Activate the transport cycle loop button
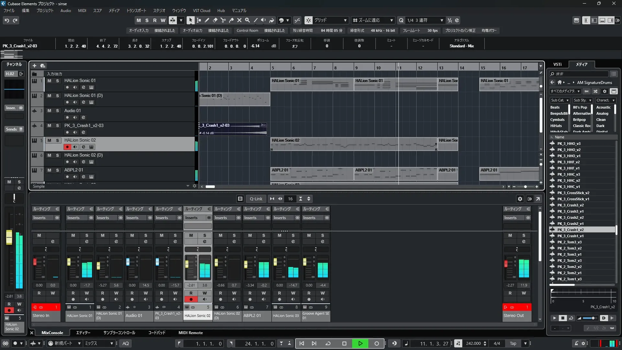622x350 pixels. (x=328, y=344)
